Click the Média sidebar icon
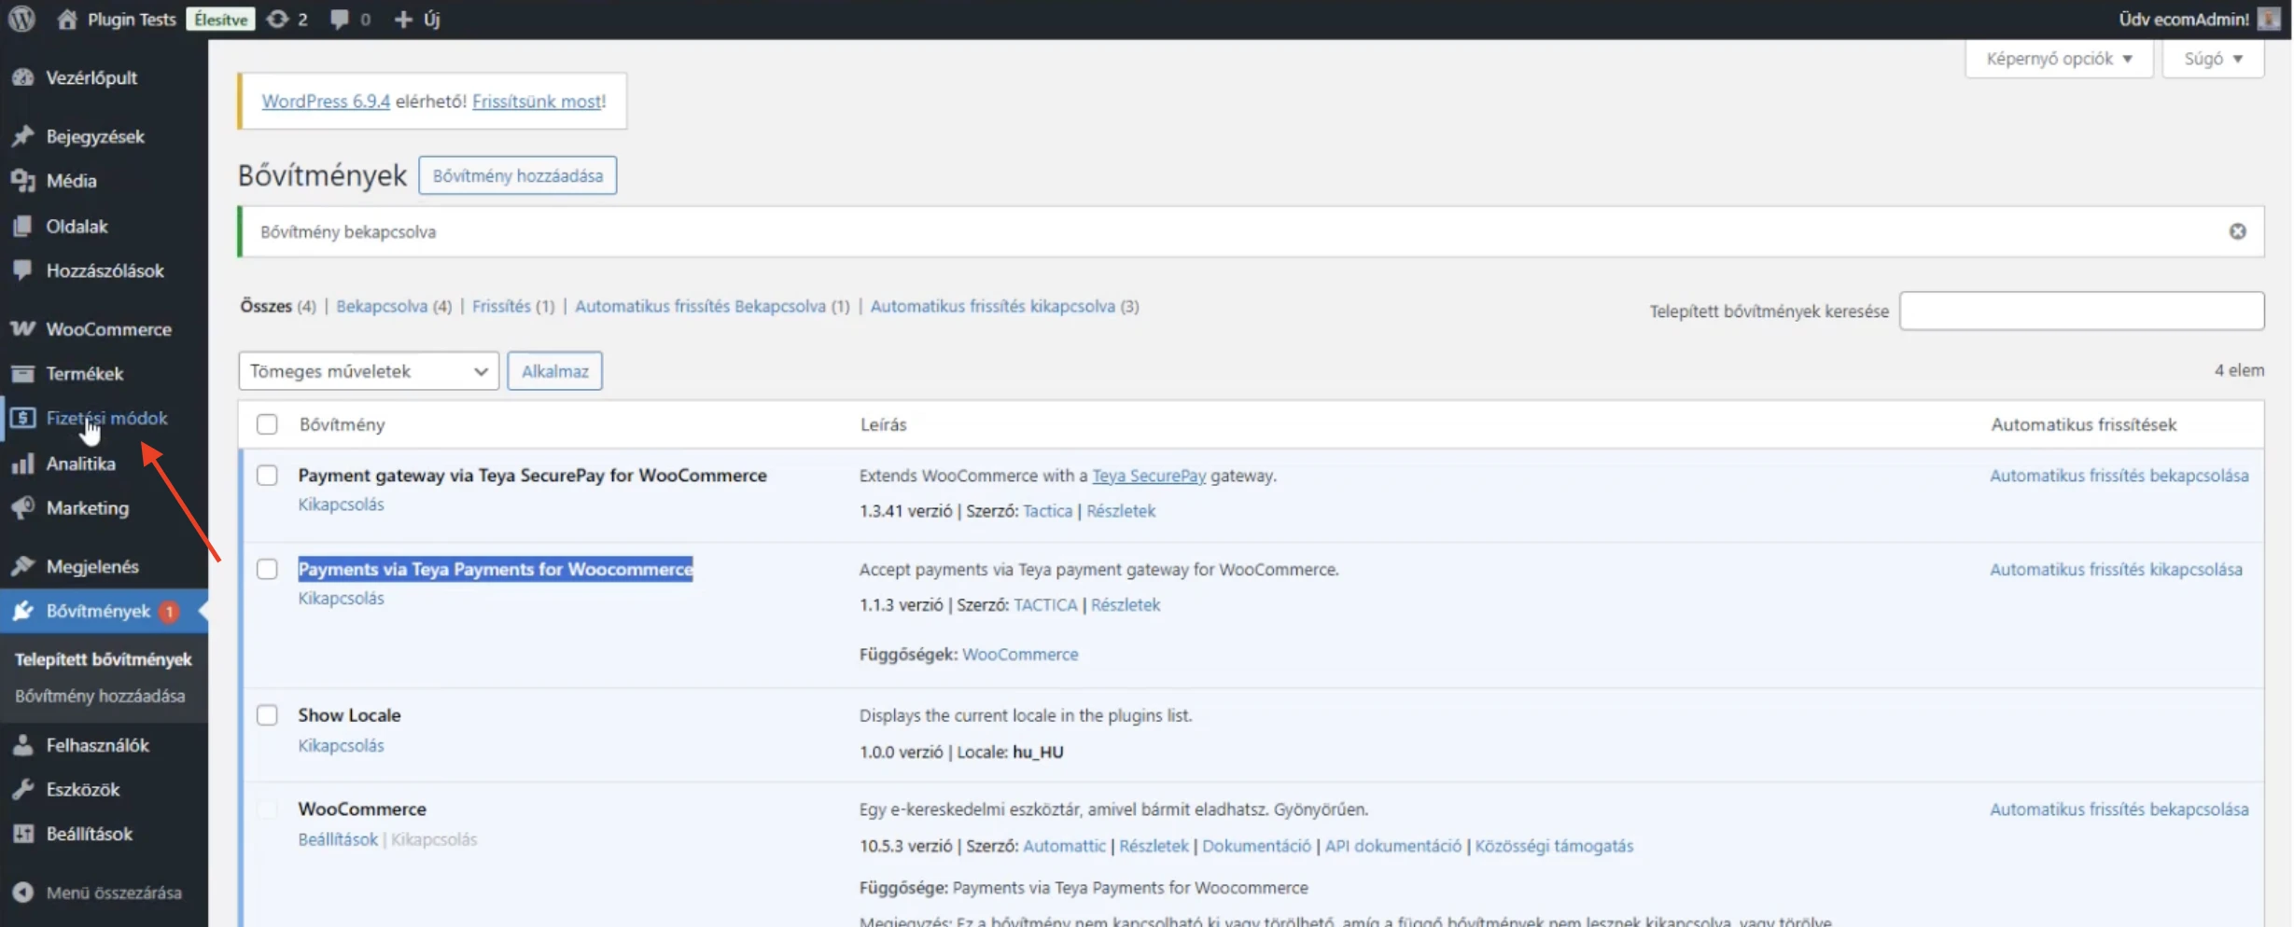Image resolution: width=2294 pixels, height=927 pixels. pos(23,181)
